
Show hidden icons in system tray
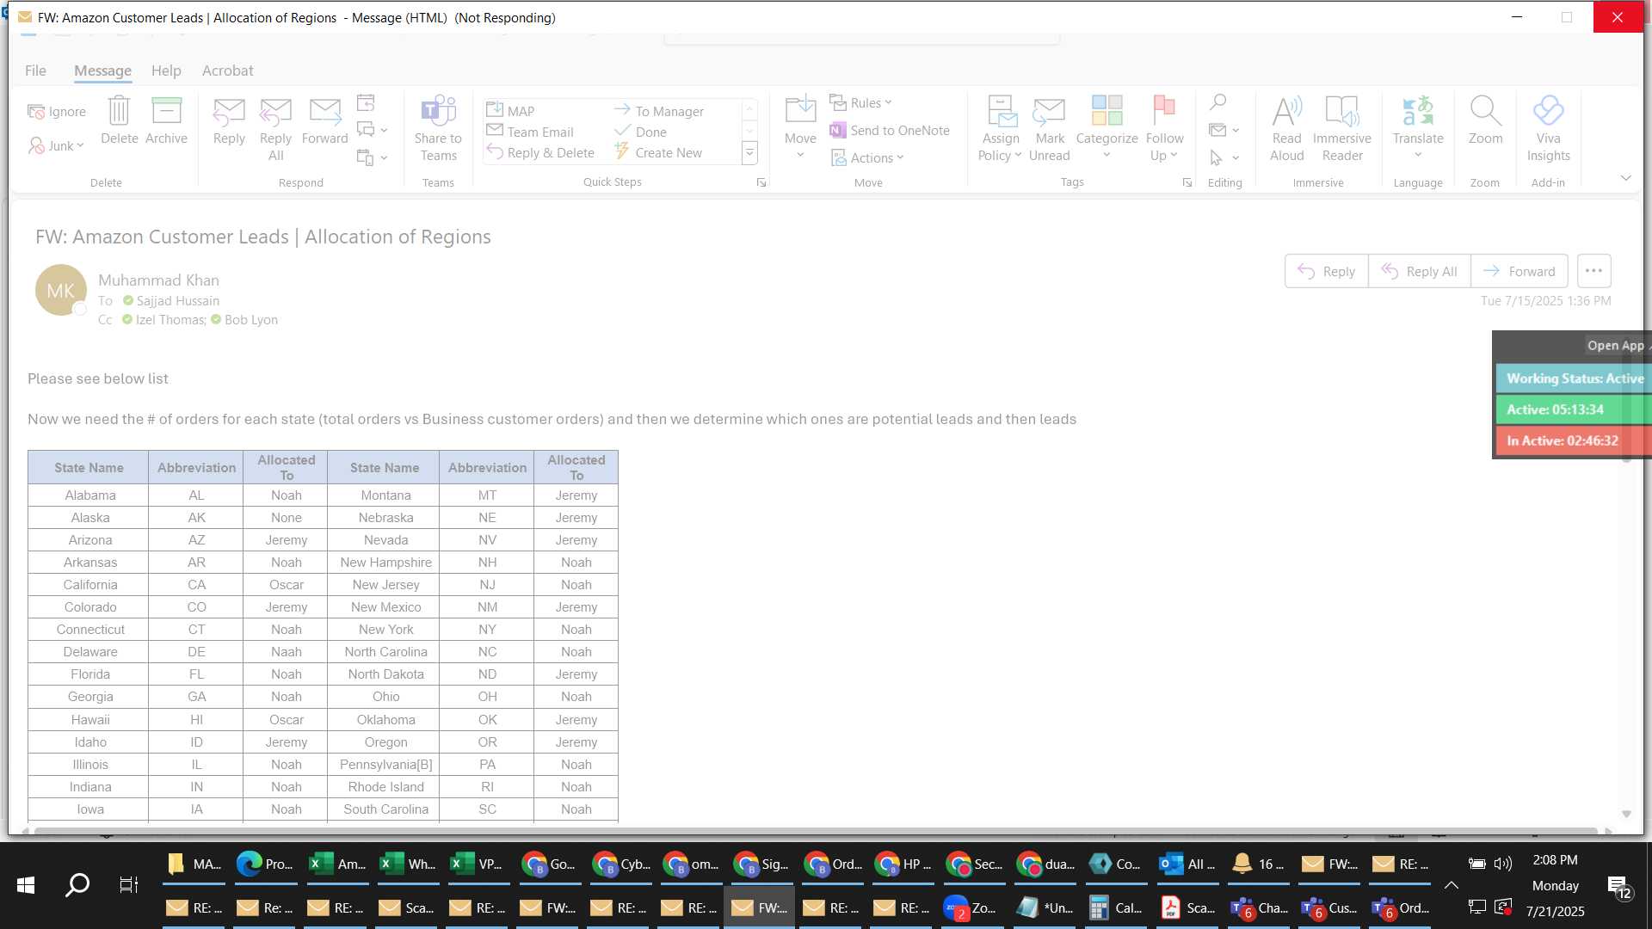click(x=1451, y=884)
